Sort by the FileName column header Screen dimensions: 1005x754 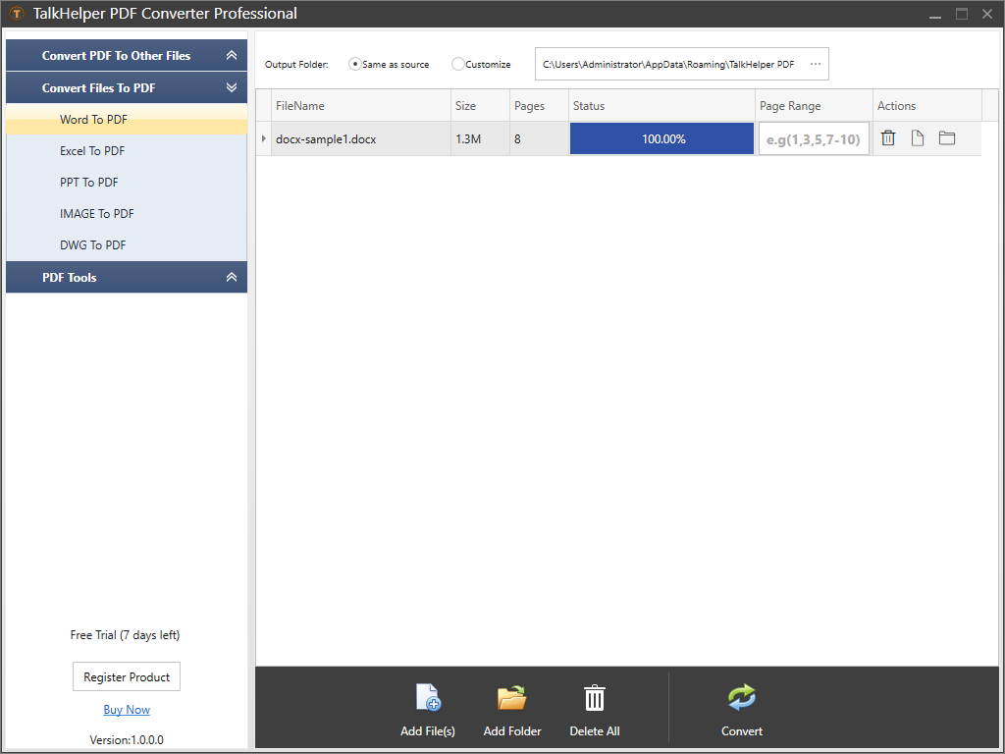[361, 106]
